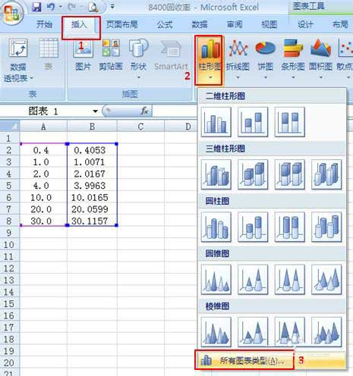Click the Name Box showing 图表 1
The height and width of the screenshot is (376, 353).
pyautogui.click(x=46, y=111)
